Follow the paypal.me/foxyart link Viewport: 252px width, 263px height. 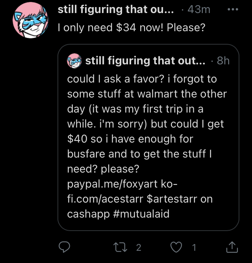[112, 184]
